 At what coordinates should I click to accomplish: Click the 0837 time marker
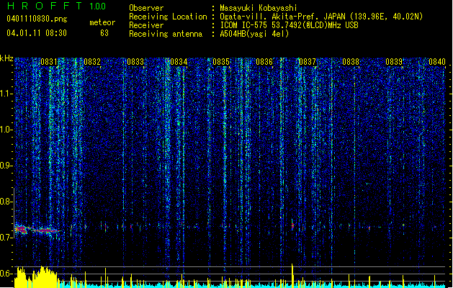click(308, 62)
